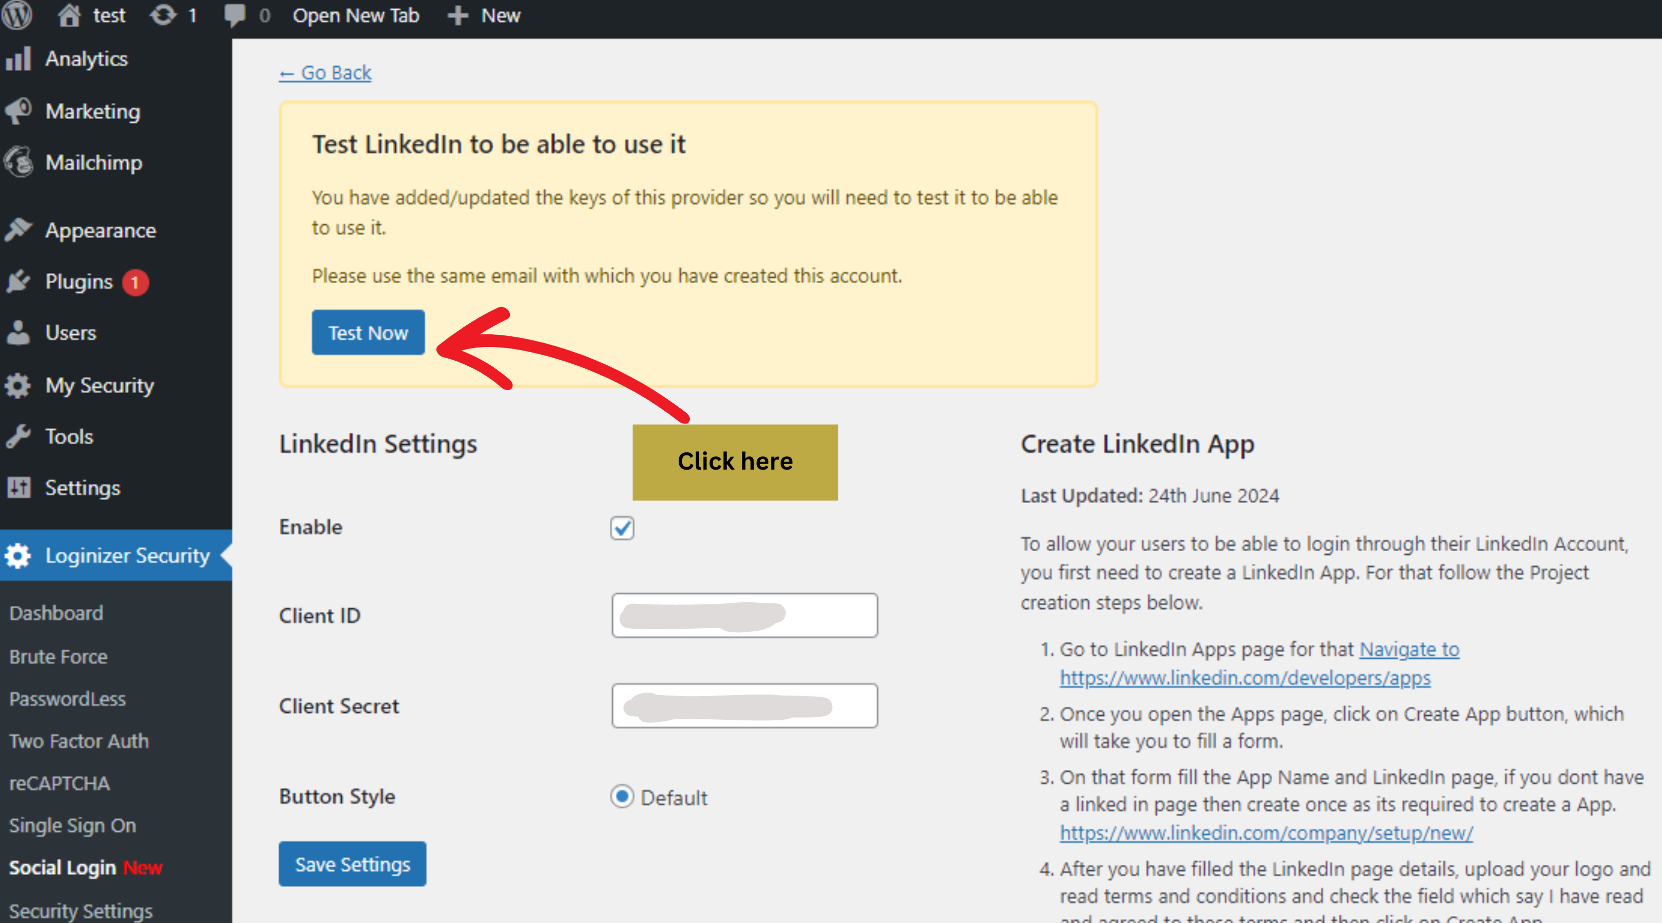Focus the Client ID input field
Viewport: 1662px width, 923px height.
coord(745,616)
